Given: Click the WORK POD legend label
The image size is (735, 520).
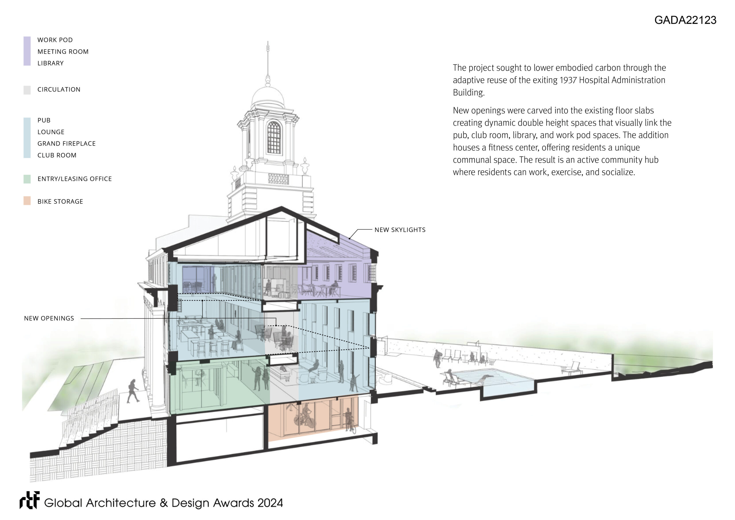Looking at the screenshot, I should pyautogui.click(x=55, y=40).
